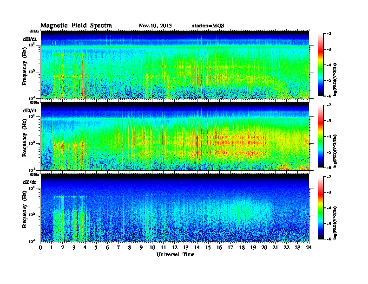Click the '-2' tick on dH/dt colorbar
368x284 pixels.
click(x=329, y=34)
